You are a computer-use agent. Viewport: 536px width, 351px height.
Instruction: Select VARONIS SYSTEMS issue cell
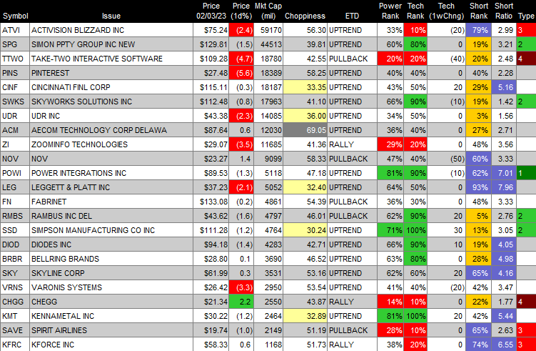coord(111,287)
